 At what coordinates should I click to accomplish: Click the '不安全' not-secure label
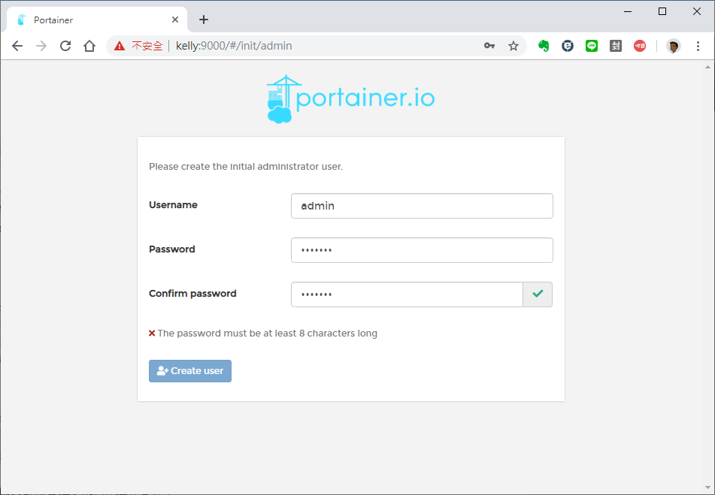click(x=147, y=46)
